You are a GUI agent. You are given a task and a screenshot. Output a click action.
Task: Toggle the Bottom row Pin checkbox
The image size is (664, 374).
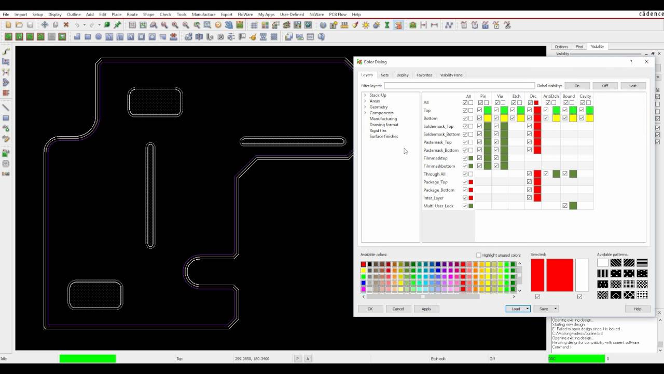480,118
